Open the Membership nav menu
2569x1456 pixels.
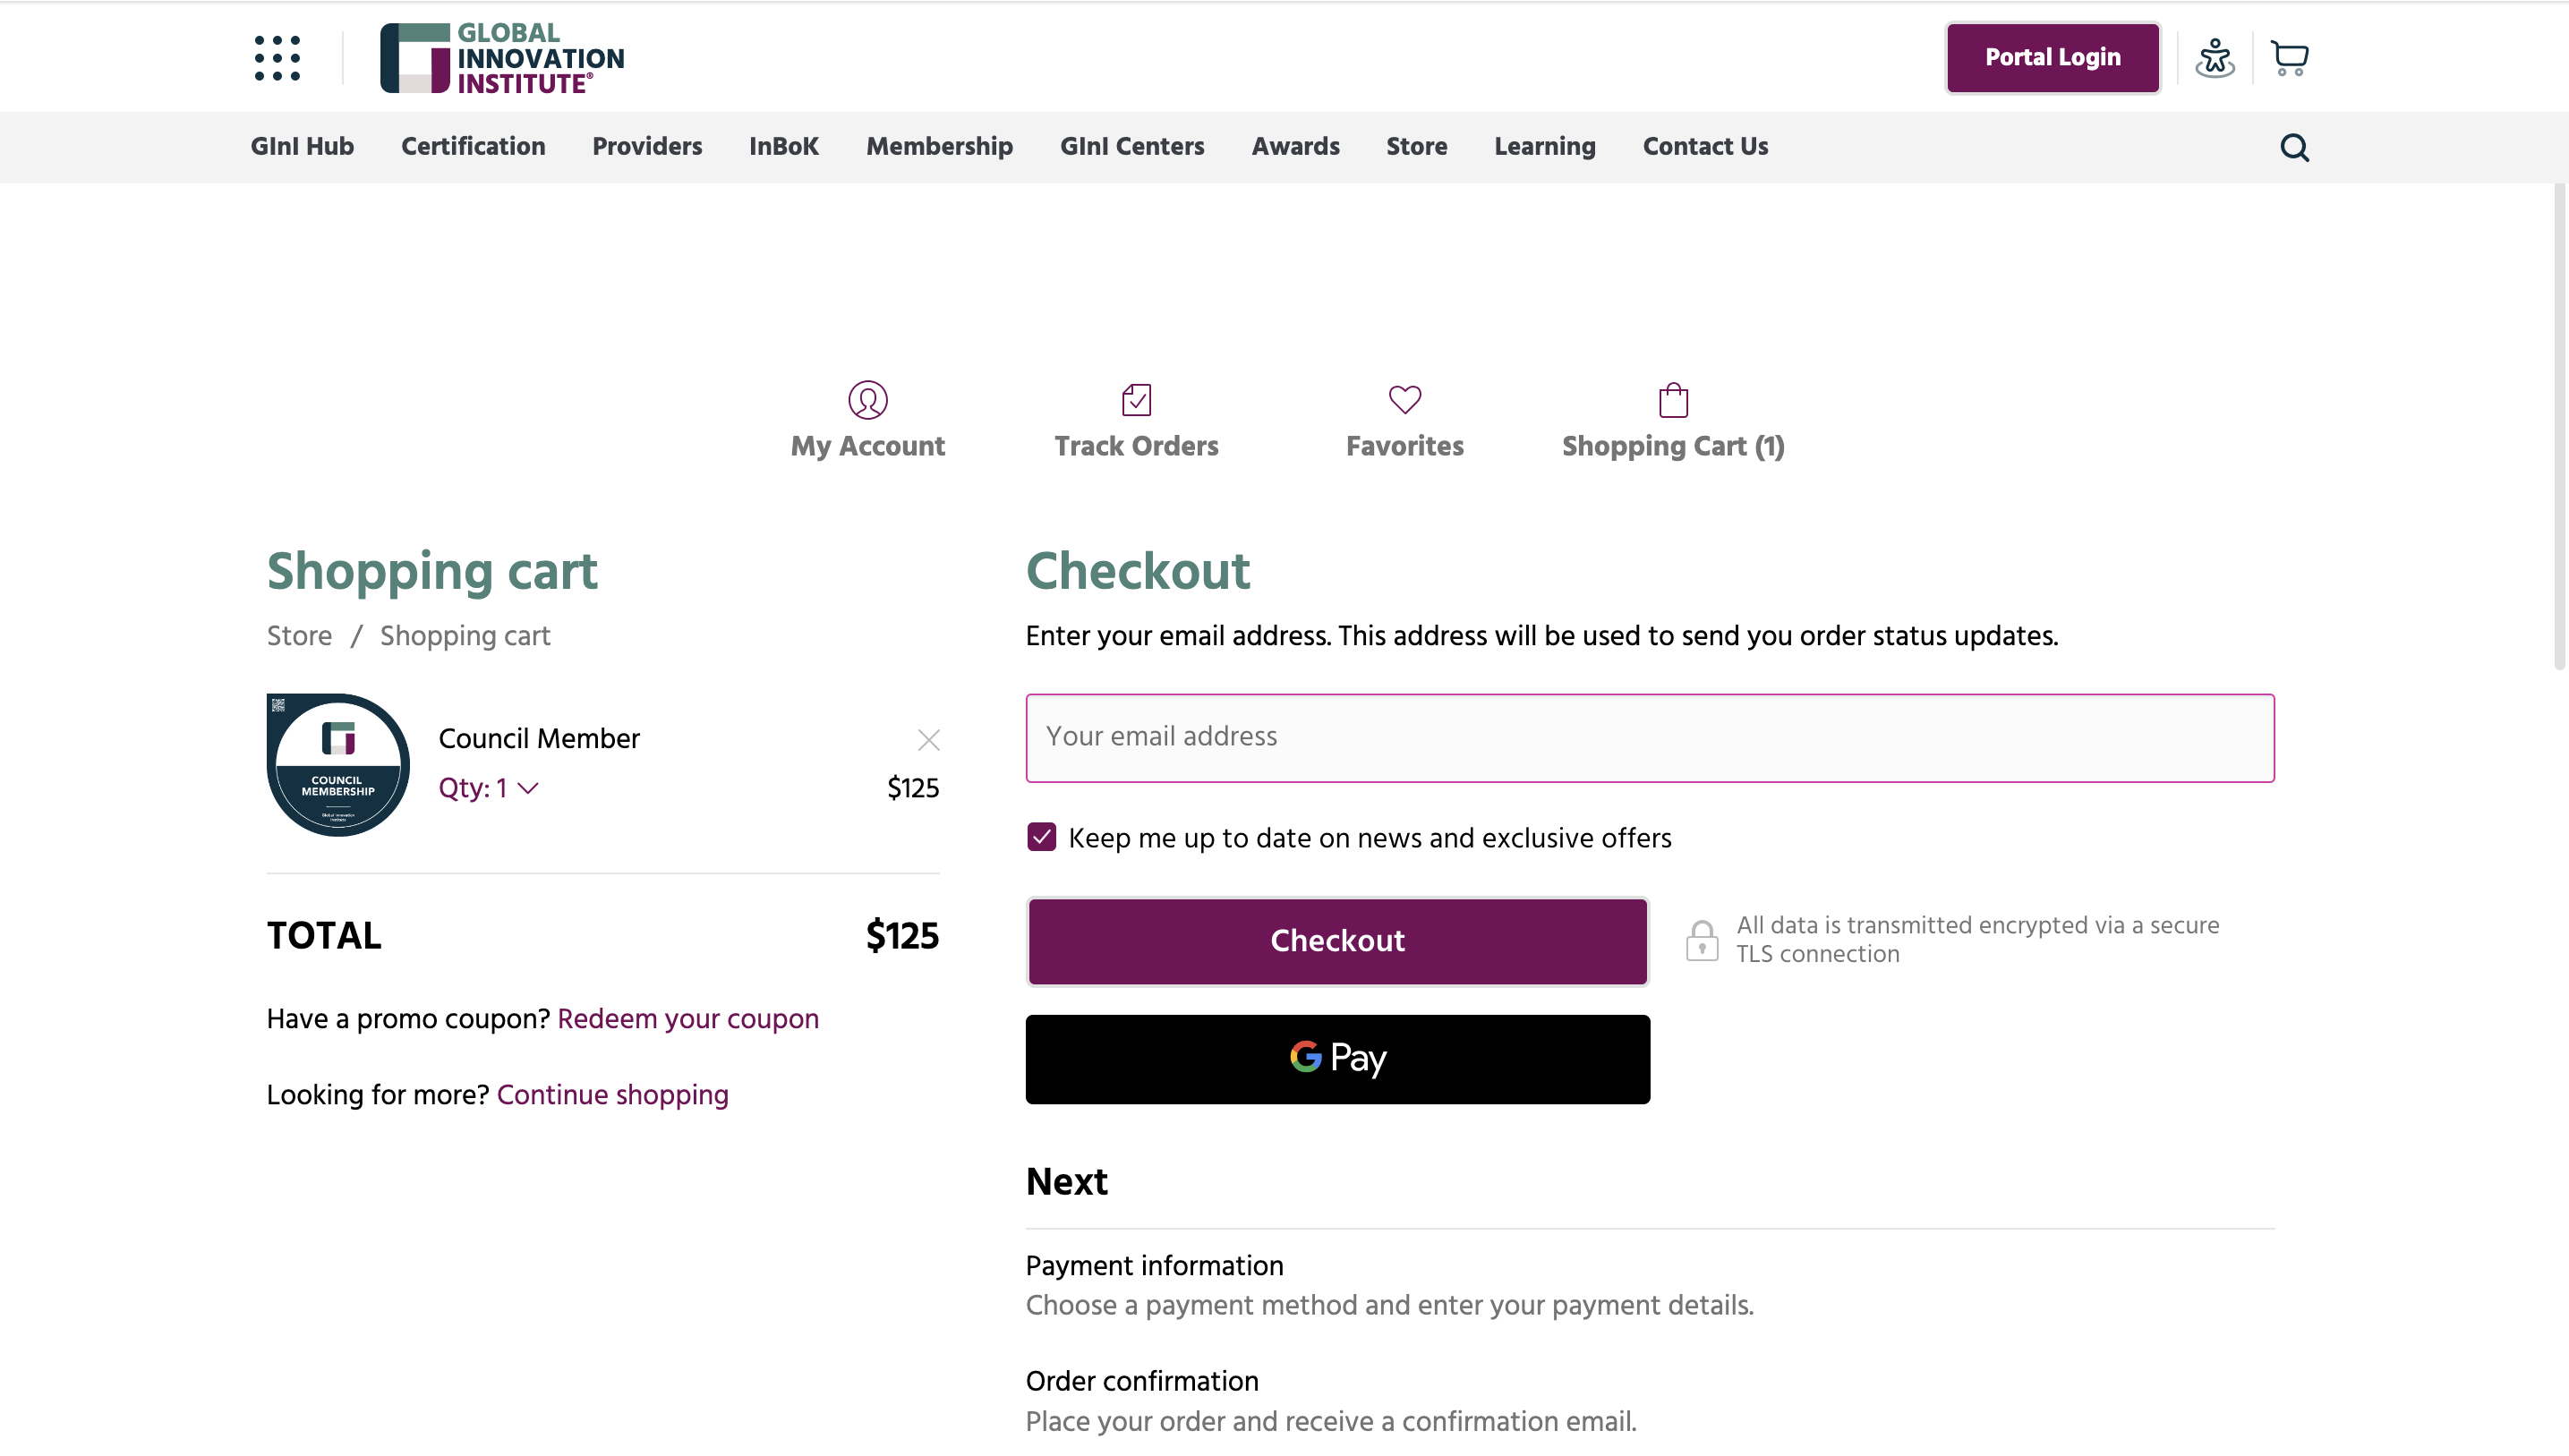click(x=939, y=147)
